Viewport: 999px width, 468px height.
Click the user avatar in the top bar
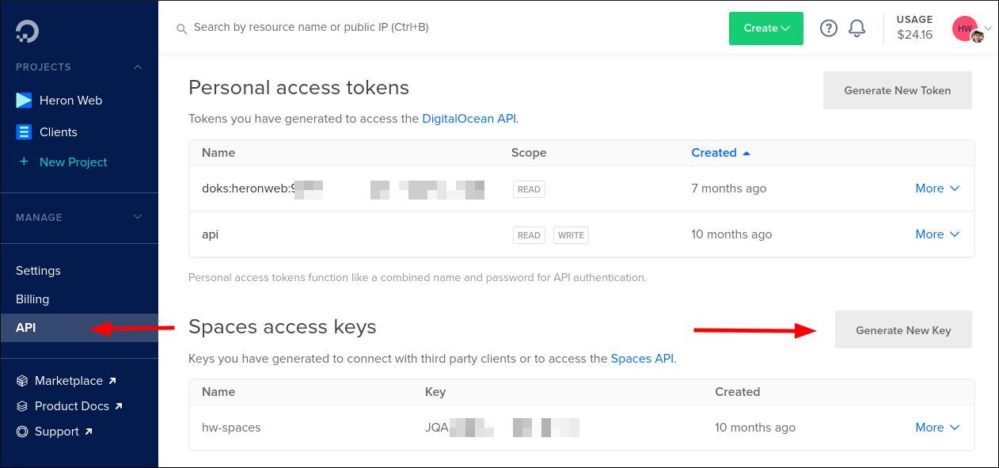coord(964,28)
